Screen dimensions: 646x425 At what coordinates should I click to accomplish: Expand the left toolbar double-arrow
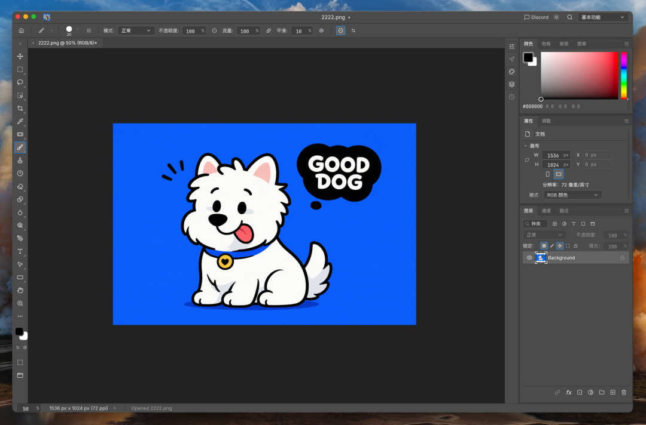point(20,44)
